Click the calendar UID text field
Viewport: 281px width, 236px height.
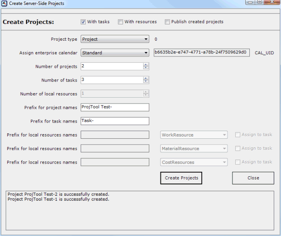[x=202, y=52]
